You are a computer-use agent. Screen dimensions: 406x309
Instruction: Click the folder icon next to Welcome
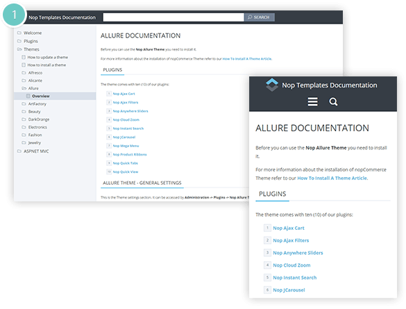click(x=19, y=33)
